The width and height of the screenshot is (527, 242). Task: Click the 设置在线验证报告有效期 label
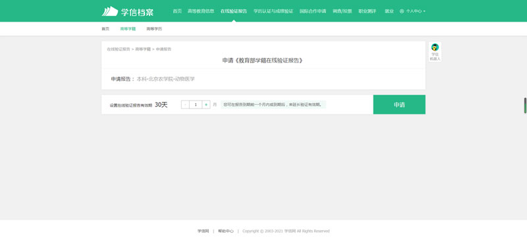[130, 105]
